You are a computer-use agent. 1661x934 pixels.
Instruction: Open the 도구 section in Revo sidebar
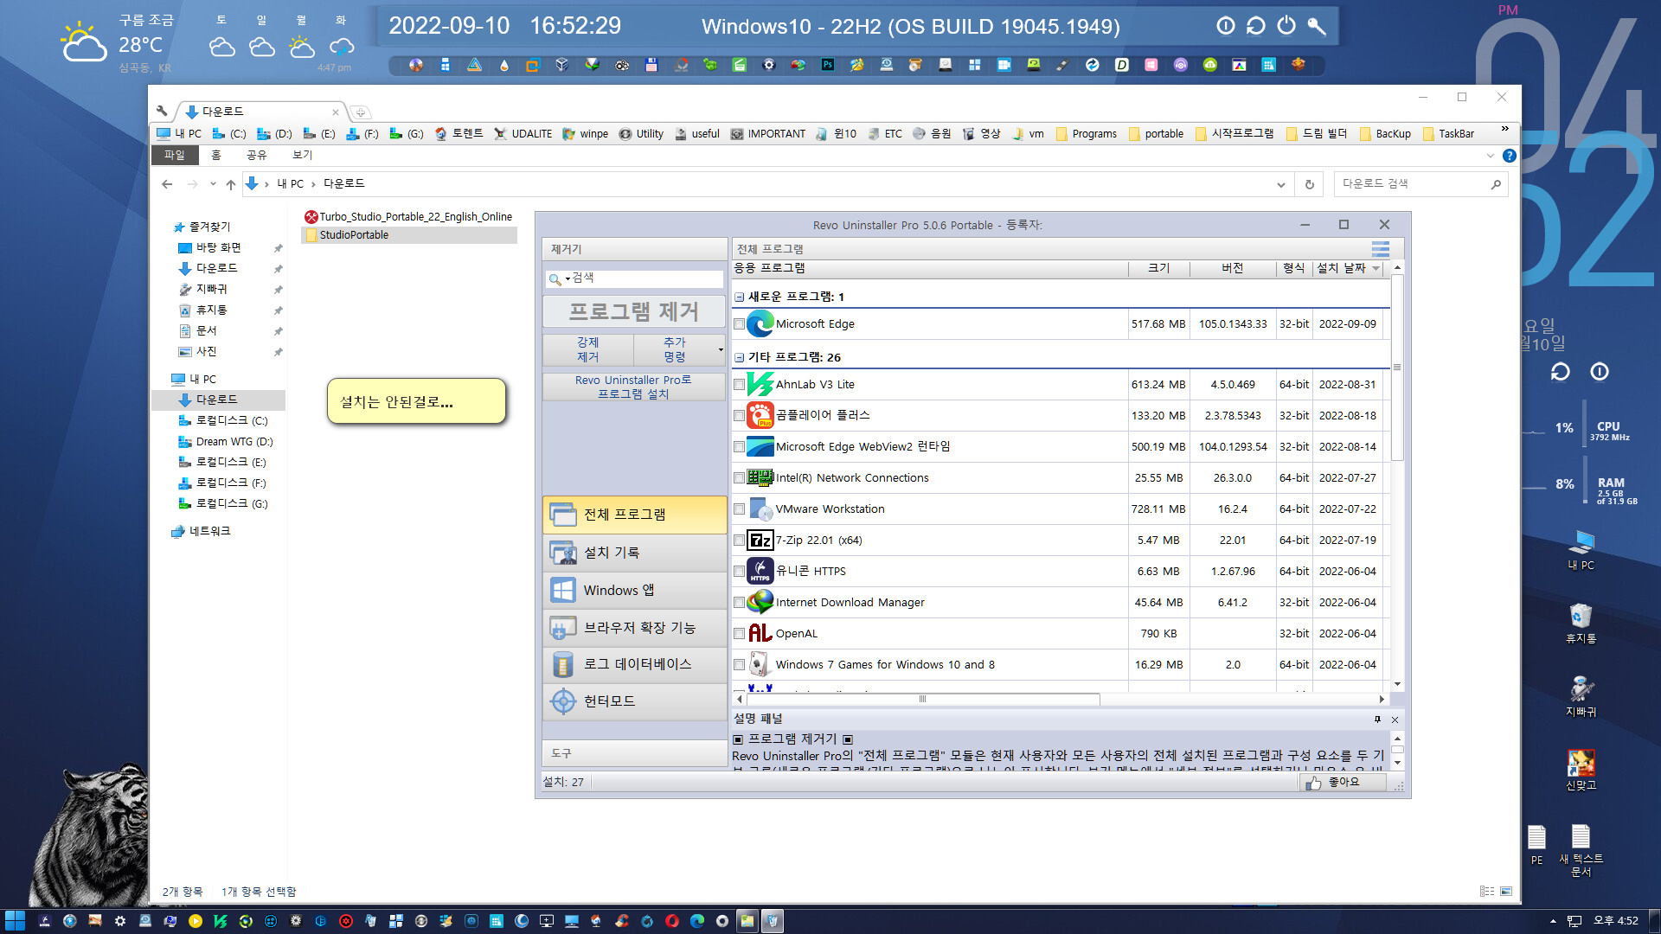coord(634,753)
